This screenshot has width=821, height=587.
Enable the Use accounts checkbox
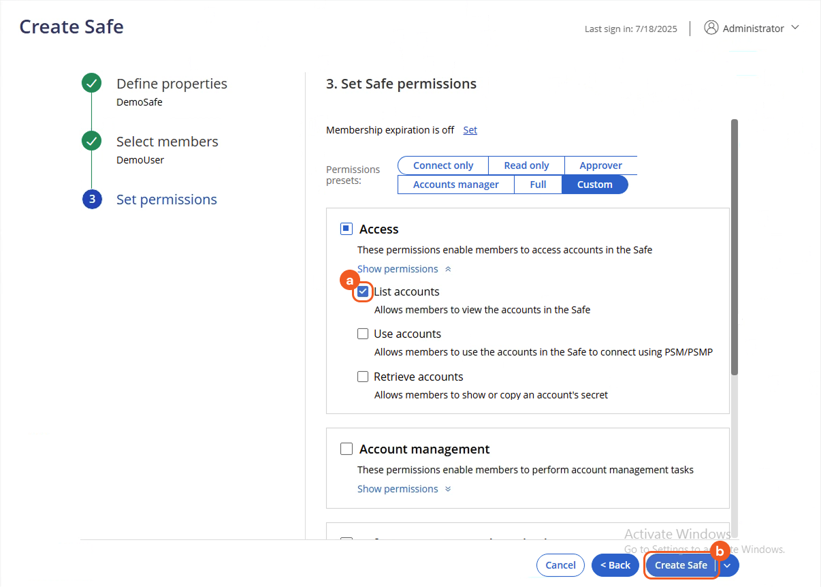tap(363, 334)
